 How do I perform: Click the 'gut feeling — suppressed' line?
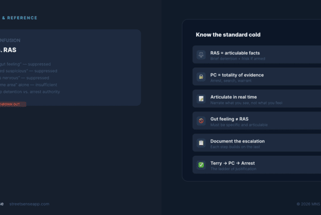pos(27,63)
